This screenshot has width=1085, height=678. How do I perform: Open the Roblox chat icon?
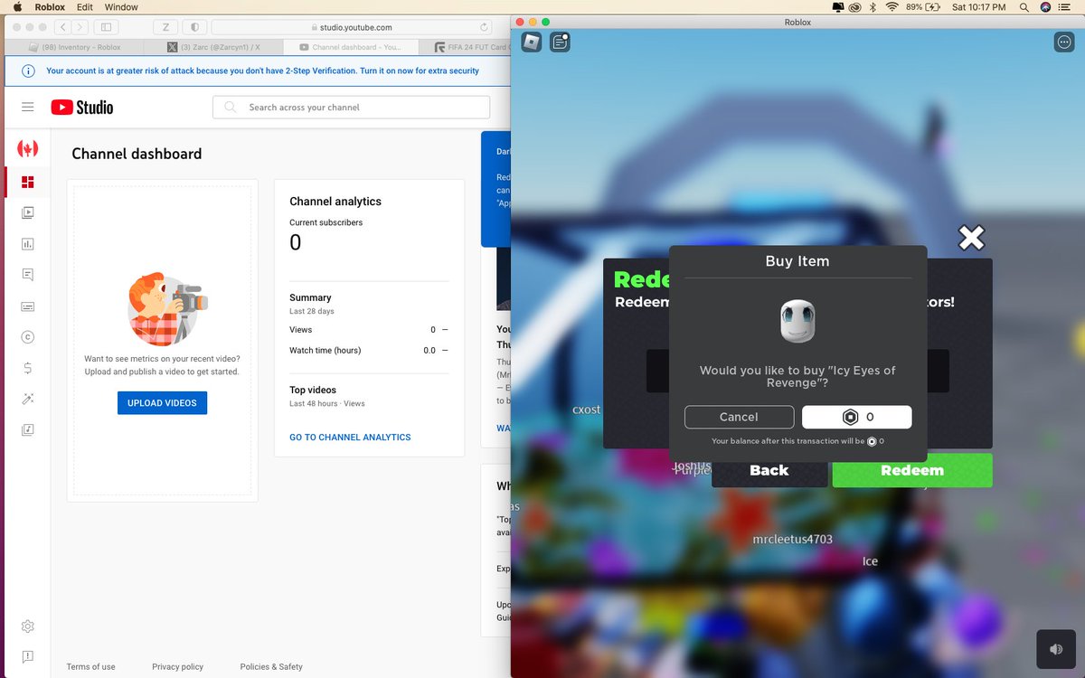[561, 42]
